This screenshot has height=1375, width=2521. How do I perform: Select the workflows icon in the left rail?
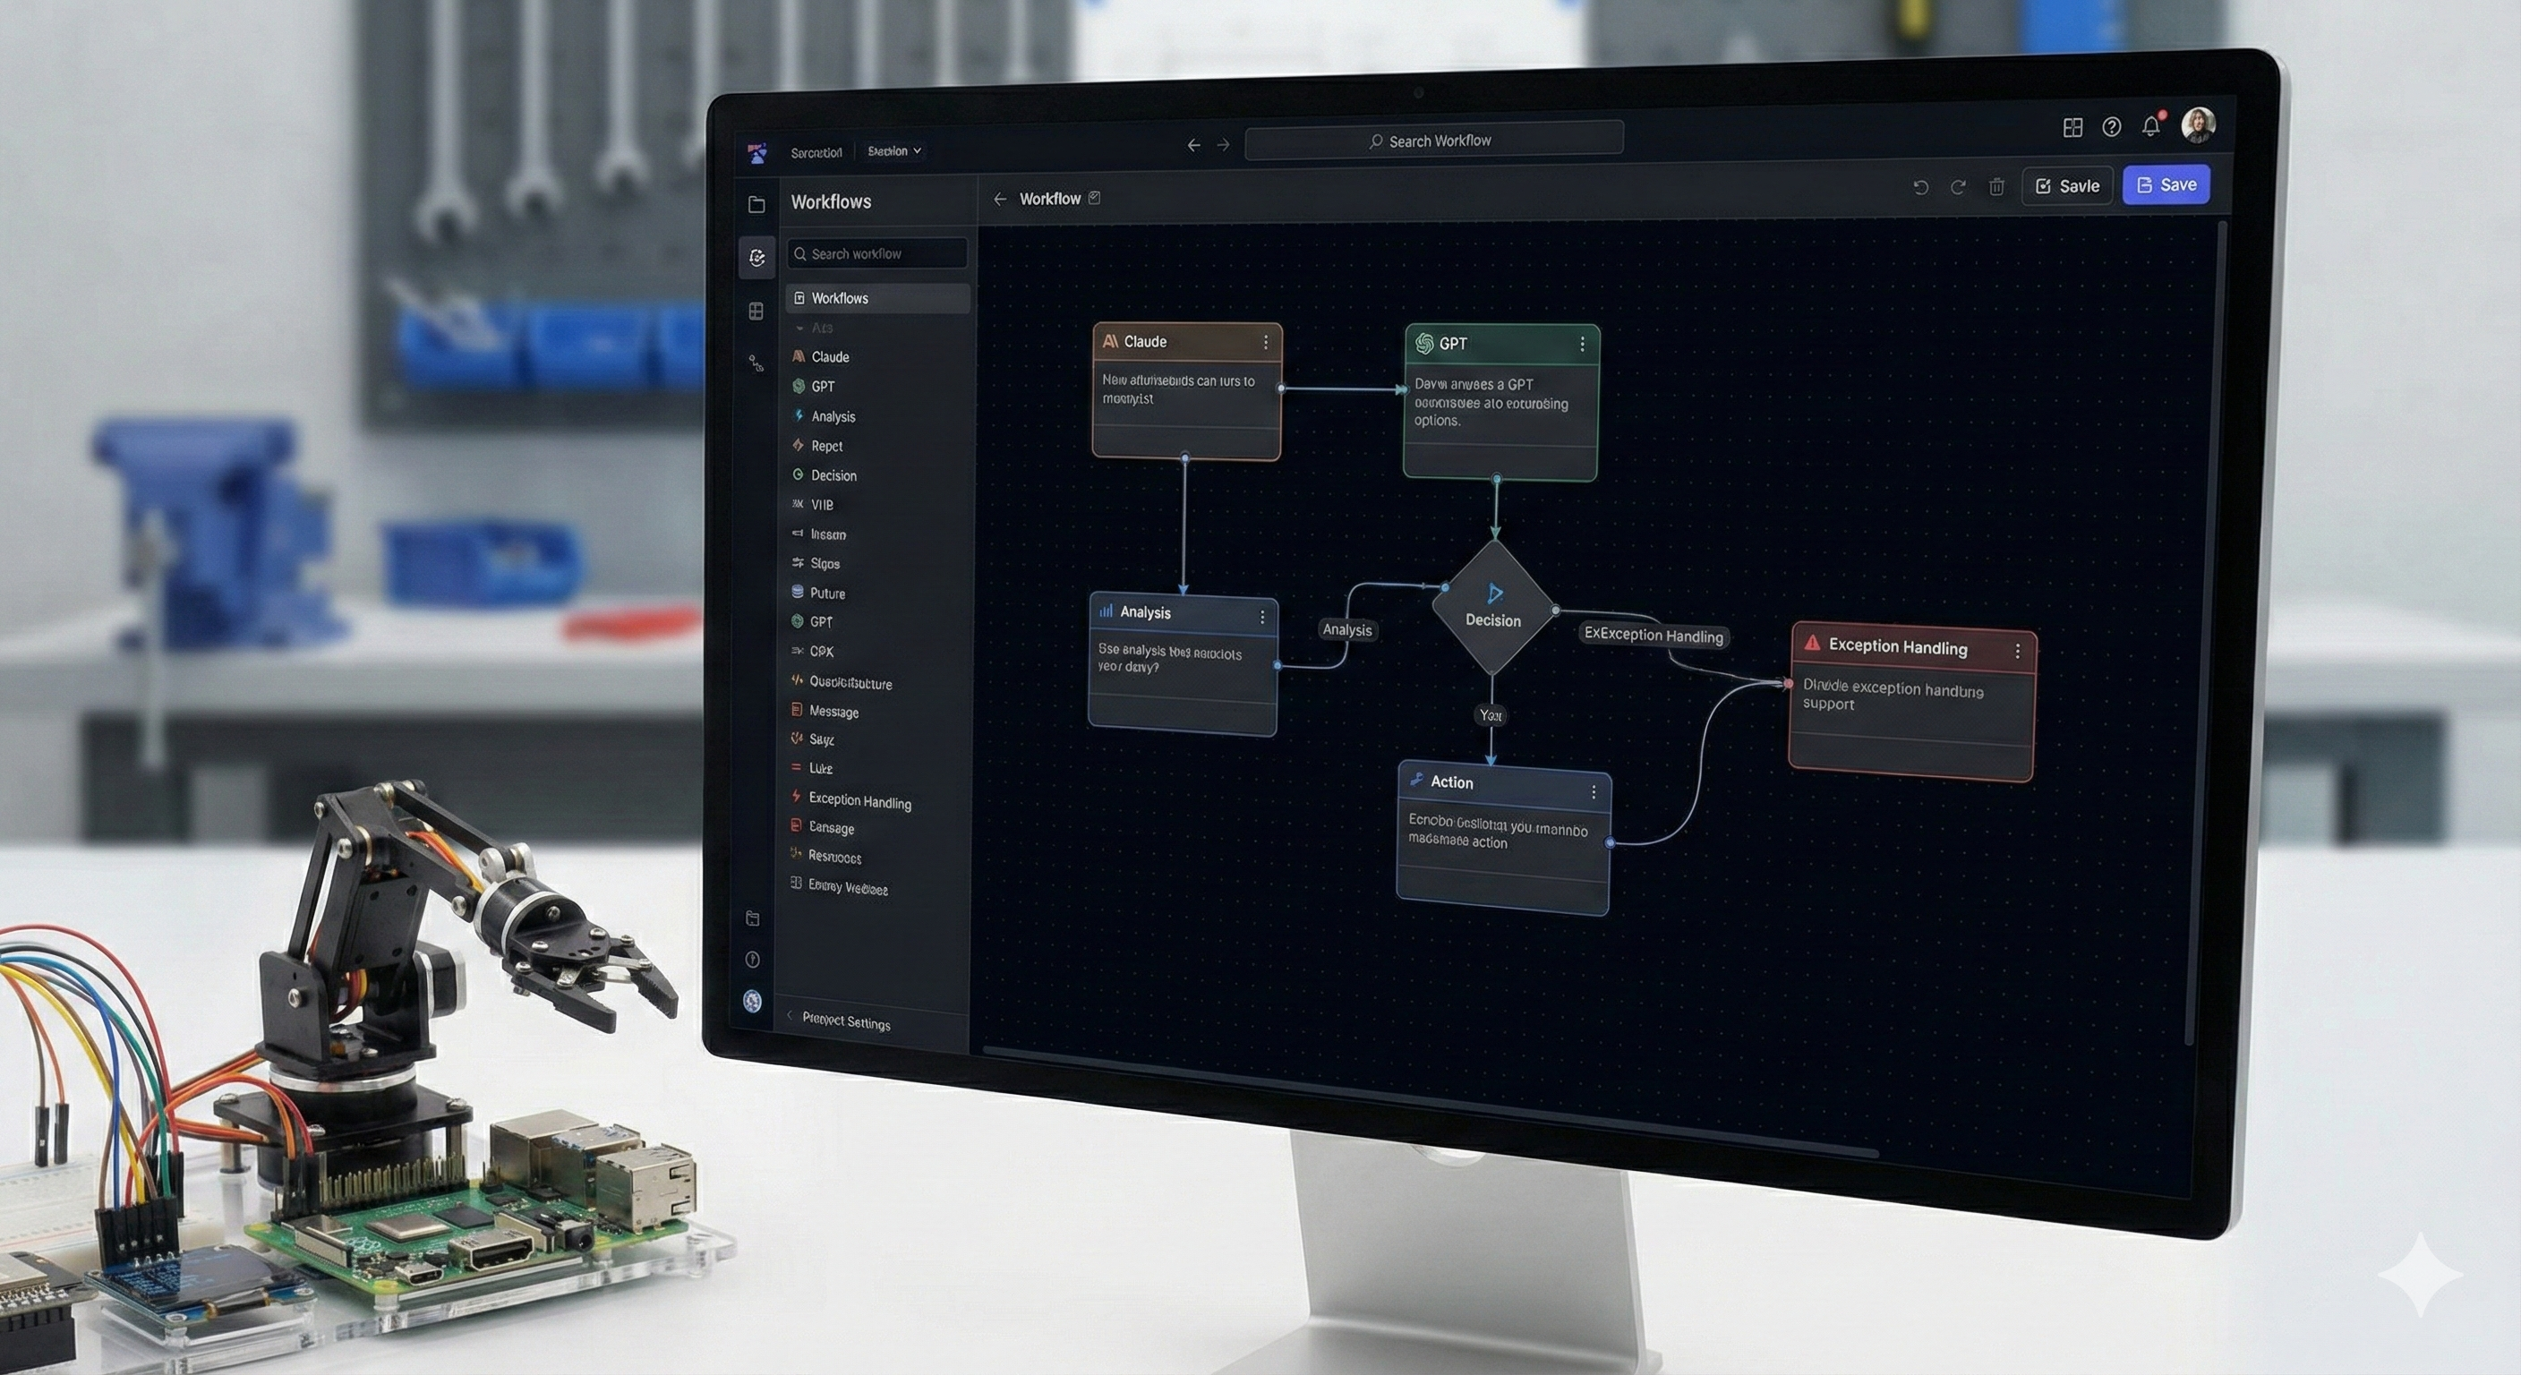(756, 258)
